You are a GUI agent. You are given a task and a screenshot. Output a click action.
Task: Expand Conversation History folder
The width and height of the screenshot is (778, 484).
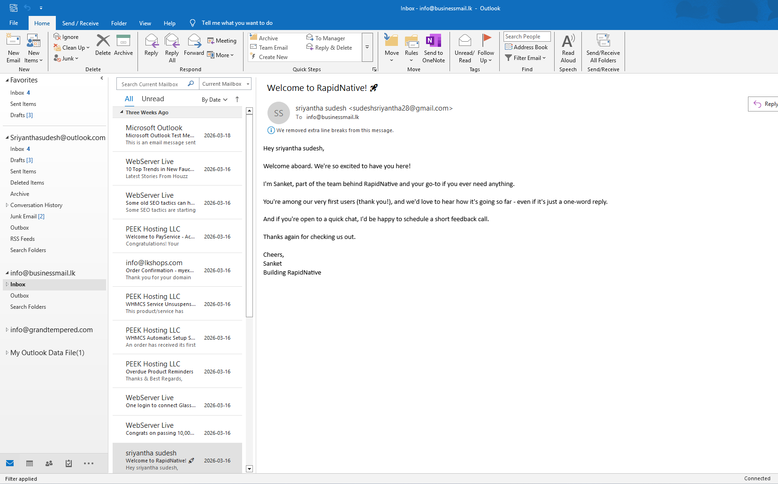pyautogui.click(x=7, y=205)
